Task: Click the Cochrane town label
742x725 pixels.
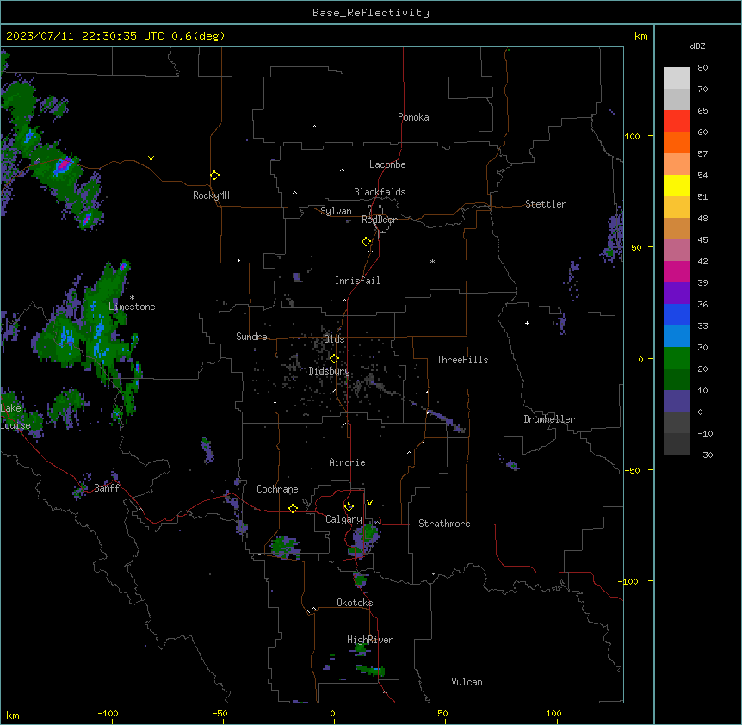Action: 277,489
